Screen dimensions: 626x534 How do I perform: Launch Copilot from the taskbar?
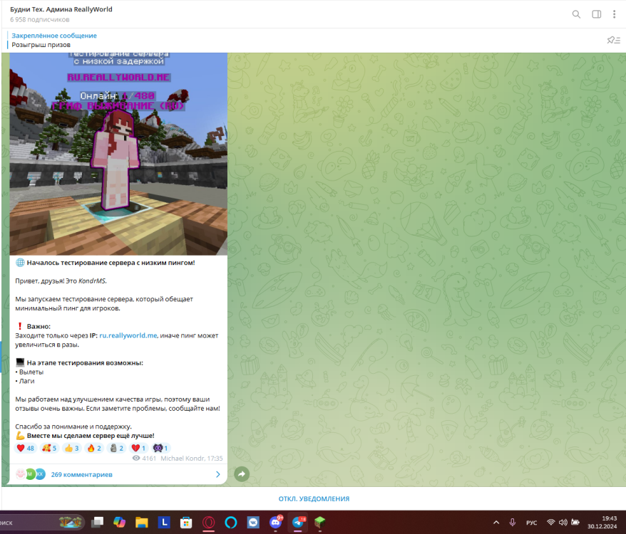coord(119,522)
